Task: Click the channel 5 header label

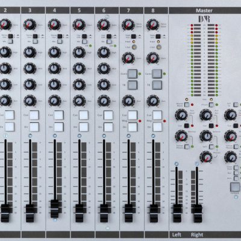Action: pyautogui.click(x=79, y=10)
